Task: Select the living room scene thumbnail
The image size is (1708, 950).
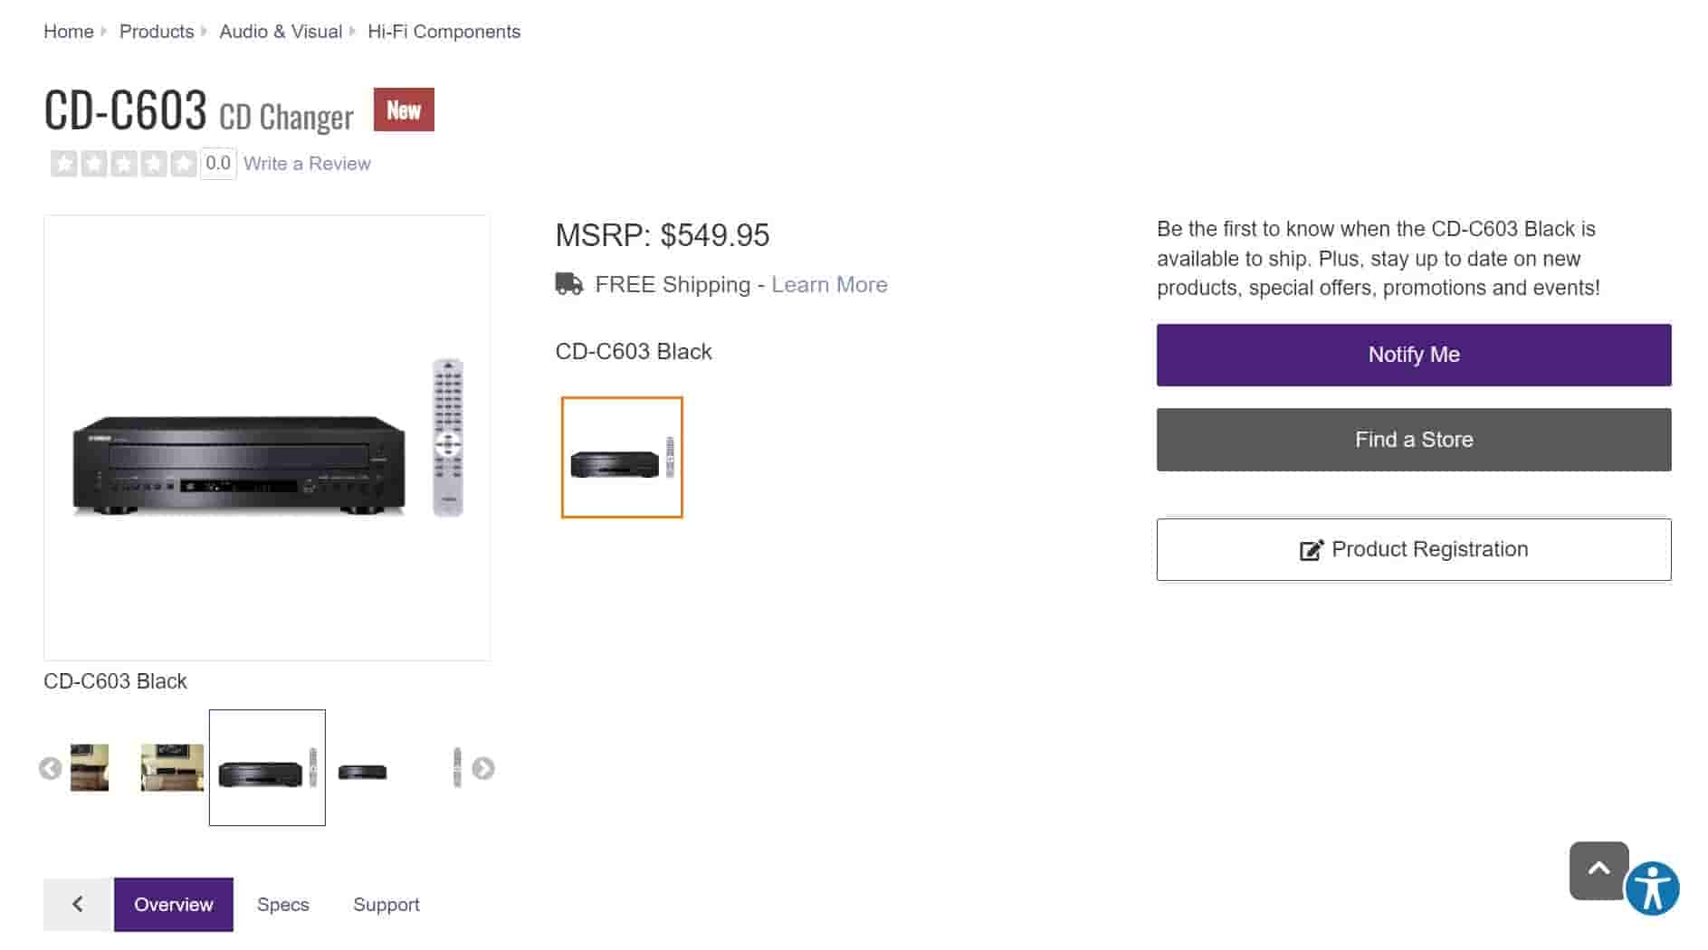Action: (x=172, y=767)
